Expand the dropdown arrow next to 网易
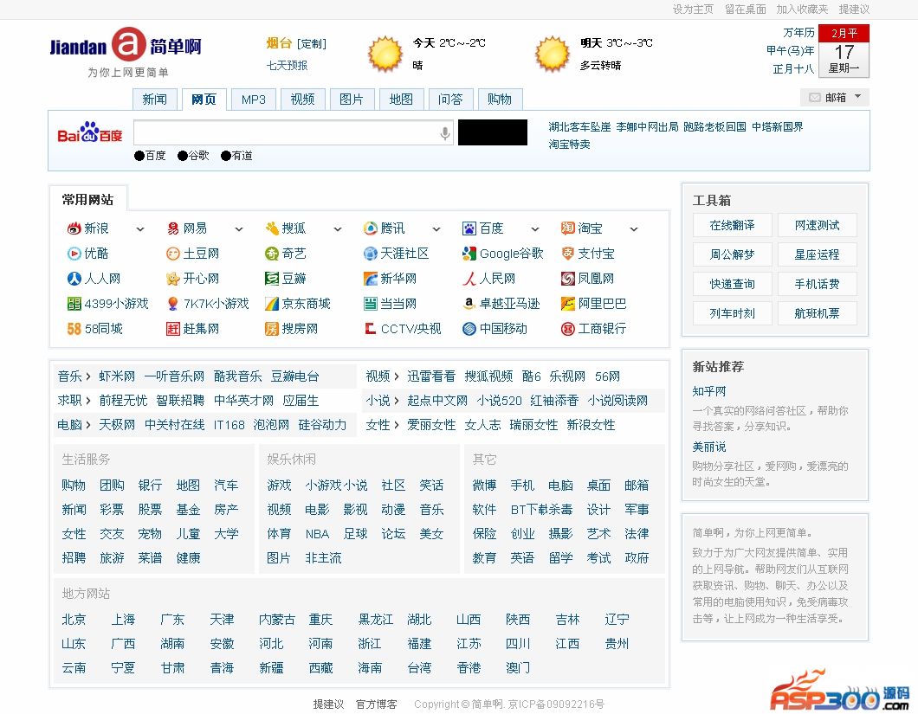 (x=239, y=229)
